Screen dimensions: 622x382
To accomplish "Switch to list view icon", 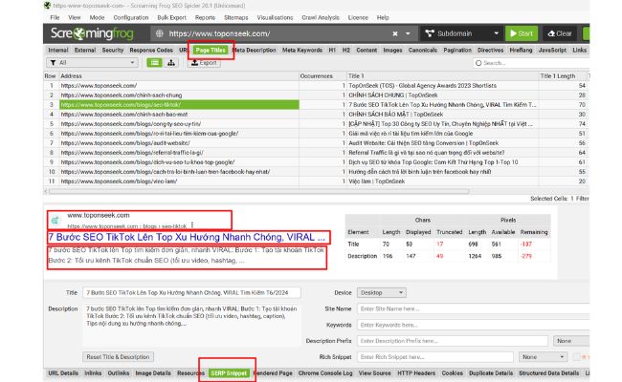I will [x=156, y=62].
